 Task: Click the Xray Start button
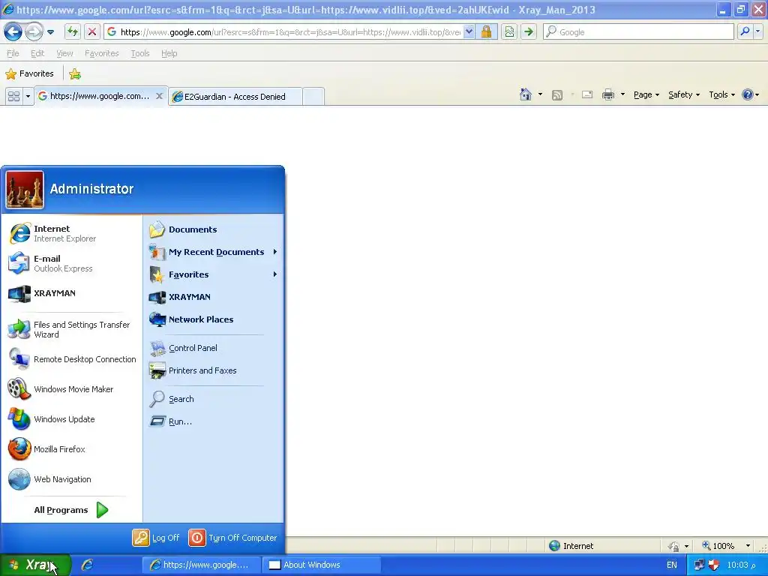click(35, 565)
